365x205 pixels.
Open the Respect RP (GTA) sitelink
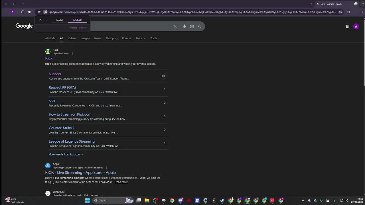click(62, 87)
